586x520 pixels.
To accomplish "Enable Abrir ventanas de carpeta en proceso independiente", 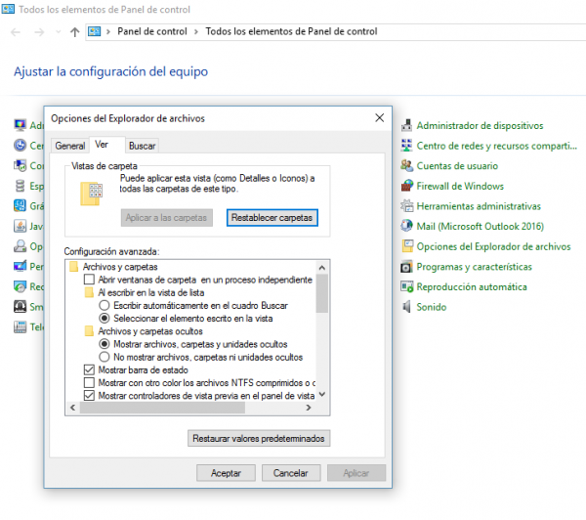I will point(90,280).
